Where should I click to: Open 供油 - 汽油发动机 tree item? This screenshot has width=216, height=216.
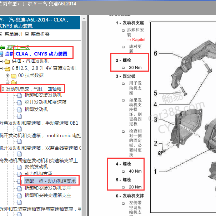pyautogui.click(x=30, y=61)
